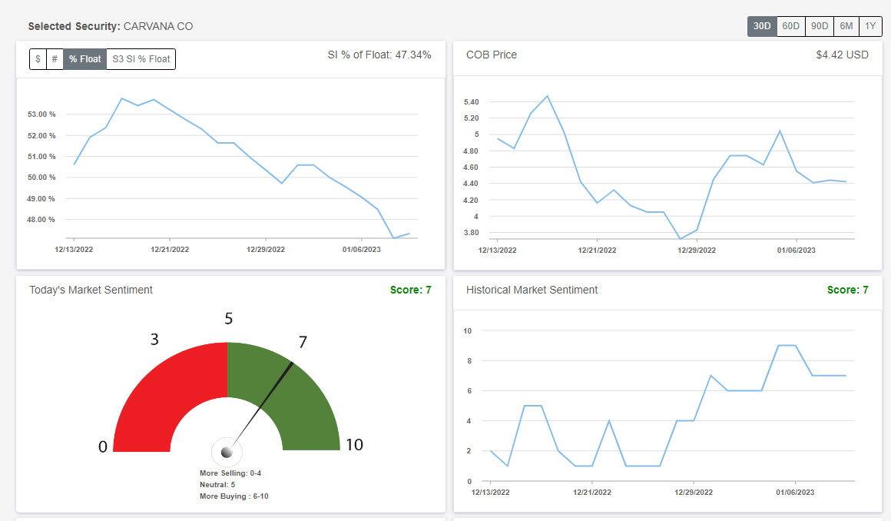Click the gauge label 0
The width and height of the screenshot is (891, 521).
[x=103, y=446]
